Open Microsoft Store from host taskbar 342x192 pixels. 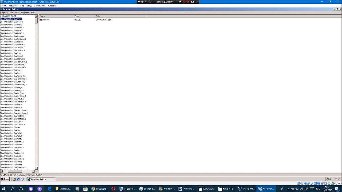coord(85,189)
